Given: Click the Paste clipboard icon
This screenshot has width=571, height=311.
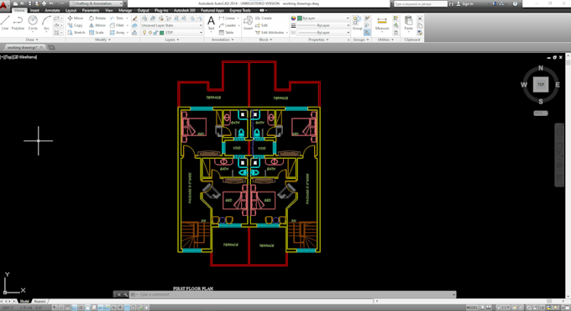Looking at the screenshot, I should [x=409, y=24].
